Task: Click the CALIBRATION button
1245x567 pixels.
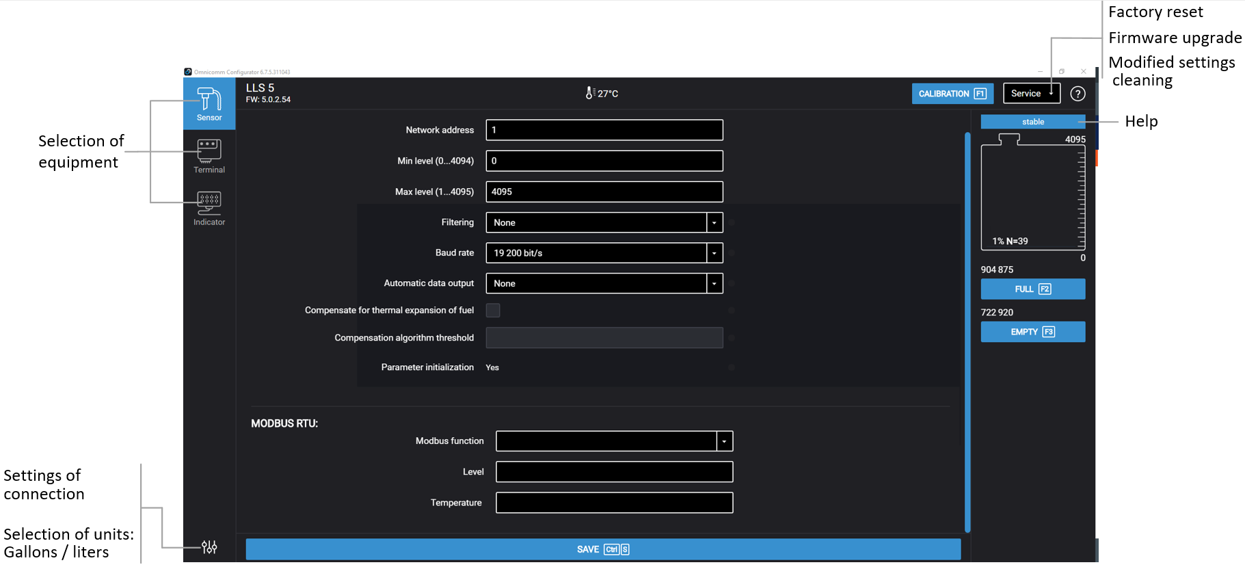Action: point(952,94)
